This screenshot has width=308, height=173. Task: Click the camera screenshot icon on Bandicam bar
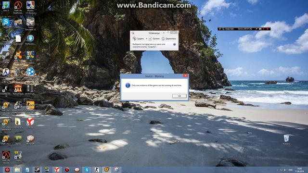[260, 29]
